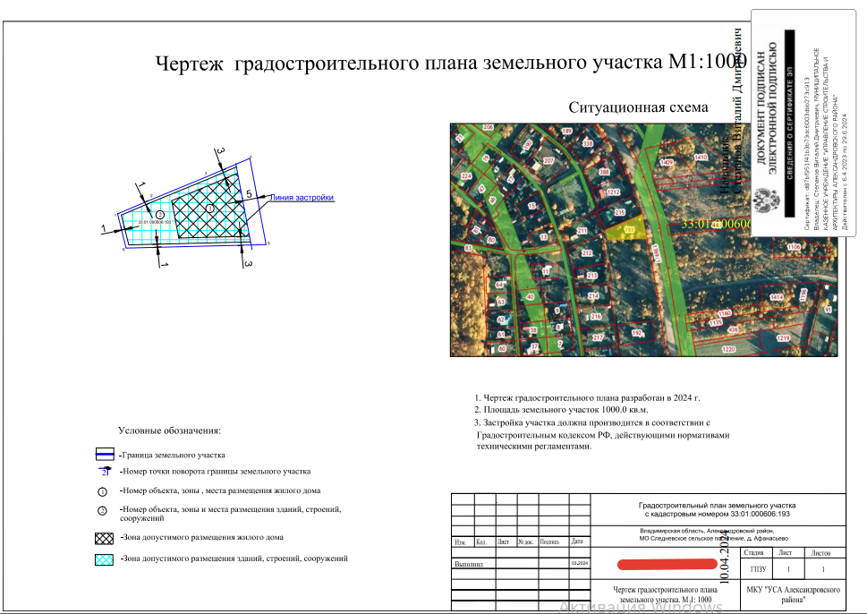This screenshot has height=614, width=867.
Task: Click the 'МКУ "УСА Александровского района"' organization cell
Action: point(793,594)
